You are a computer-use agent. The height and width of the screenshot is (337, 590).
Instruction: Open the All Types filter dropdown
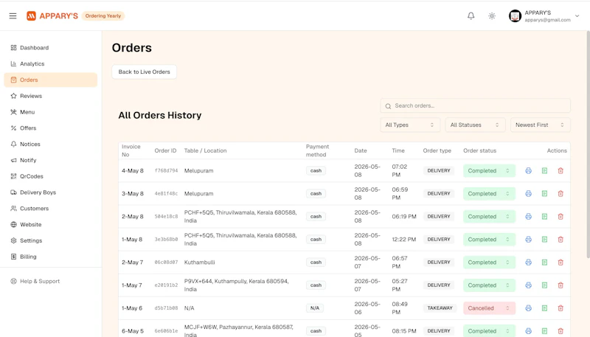(410, 125)
